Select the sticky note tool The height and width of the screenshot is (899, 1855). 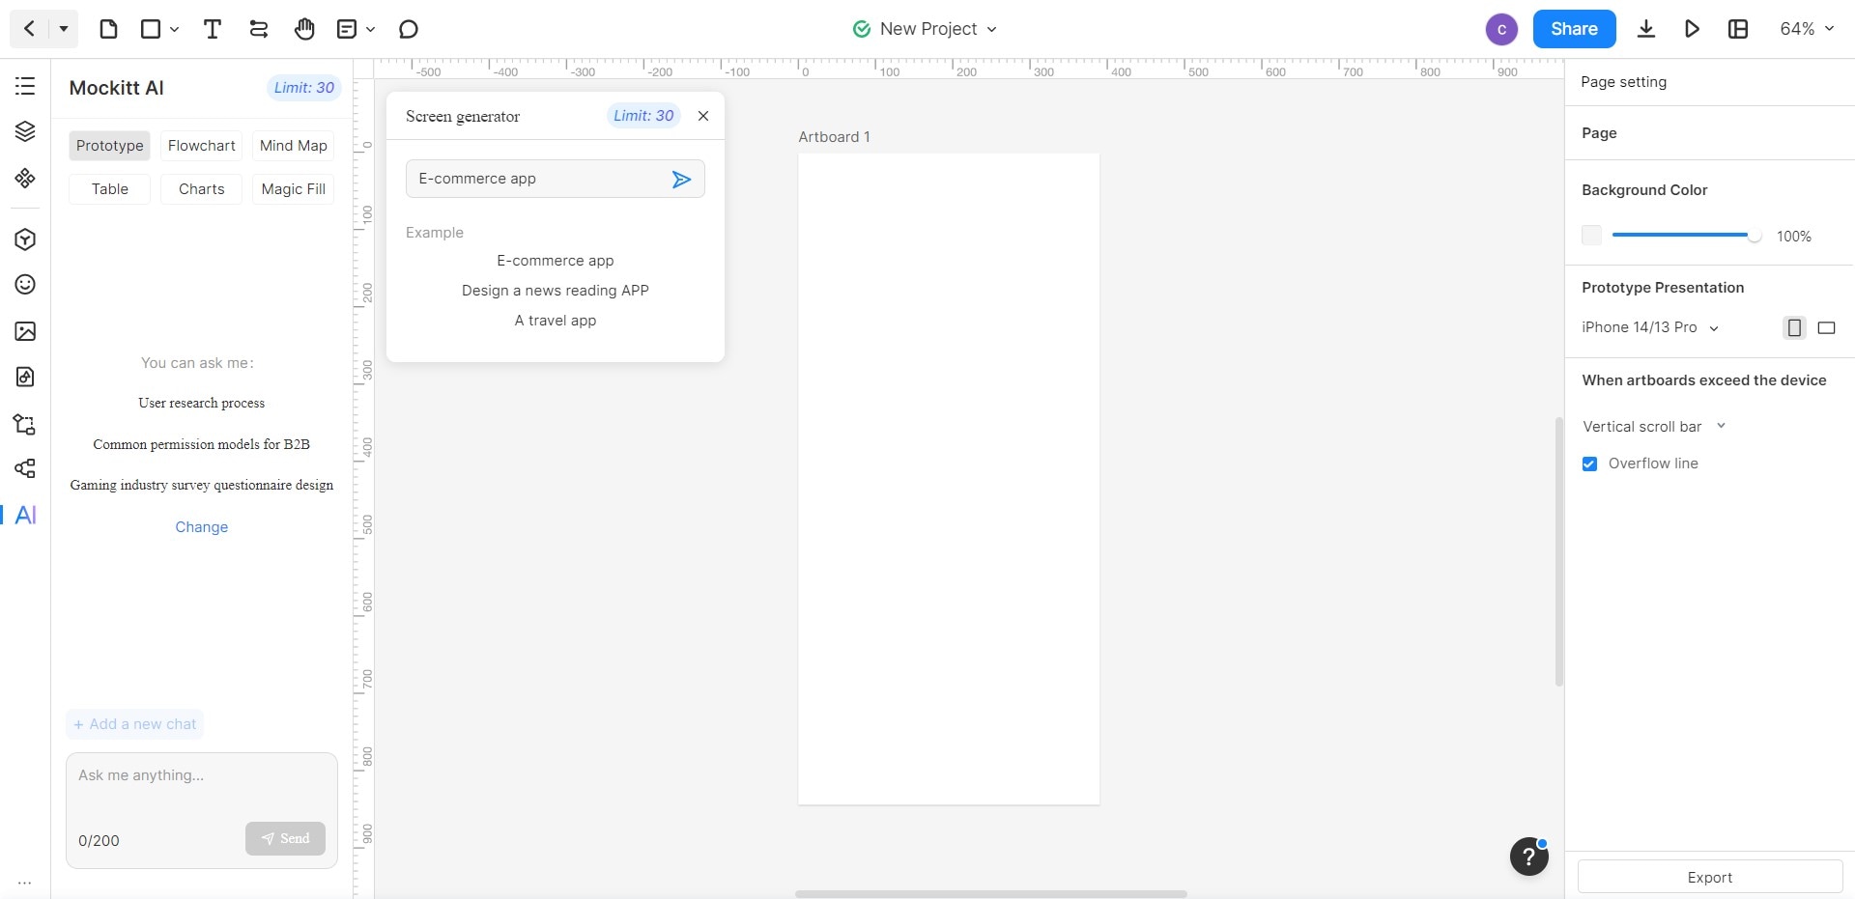click(x=347, y=29)
